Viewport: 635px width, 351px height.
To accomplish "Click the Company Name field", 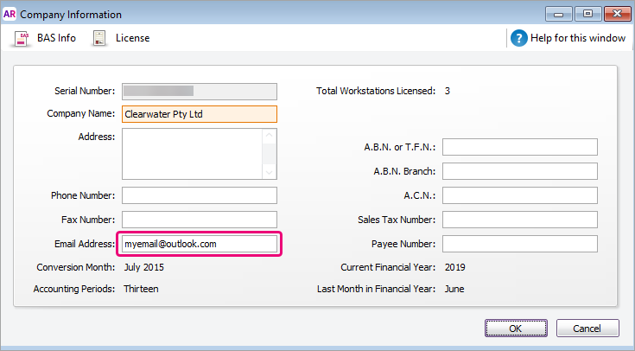I will pyautogui.click(x=199, y=114).
